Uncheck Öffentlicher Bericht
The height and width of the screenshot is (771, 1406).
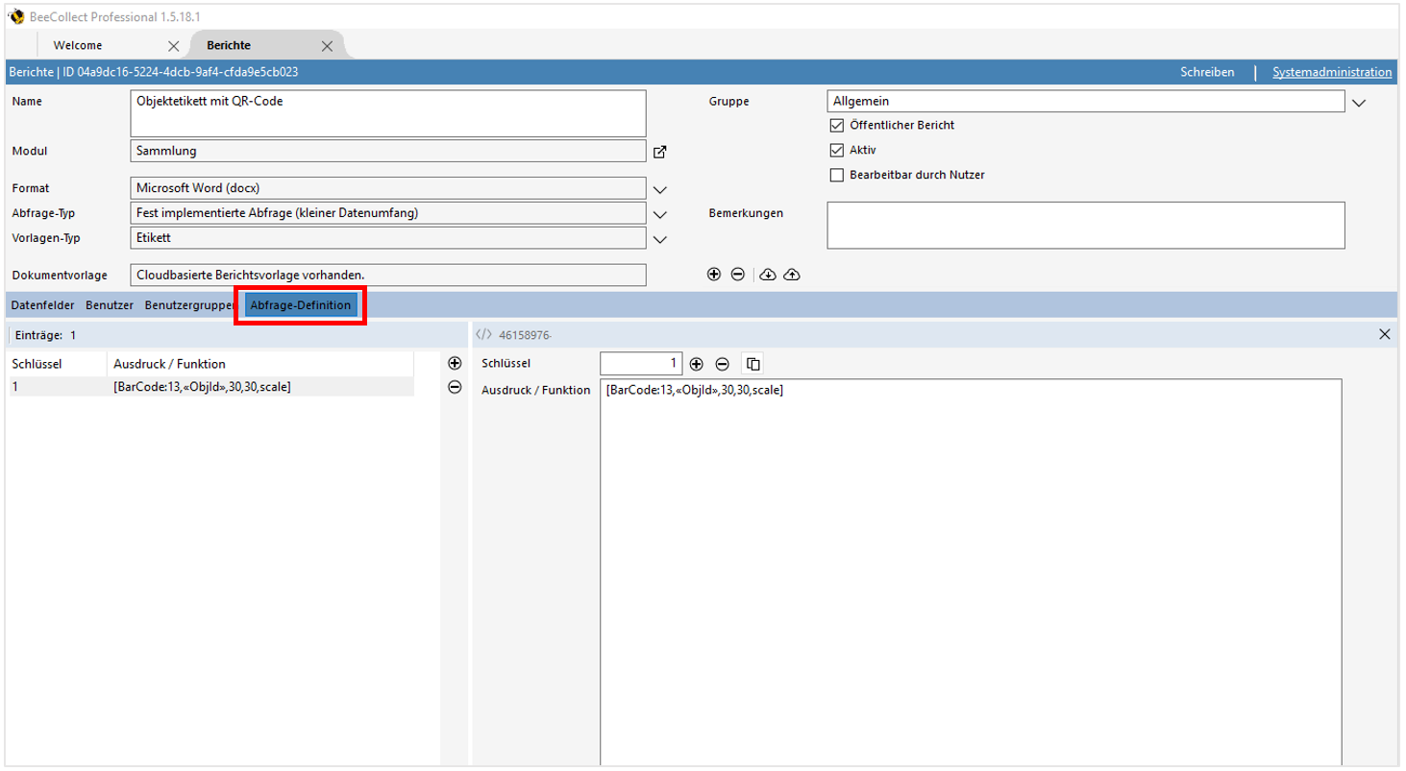coord(836,125)
